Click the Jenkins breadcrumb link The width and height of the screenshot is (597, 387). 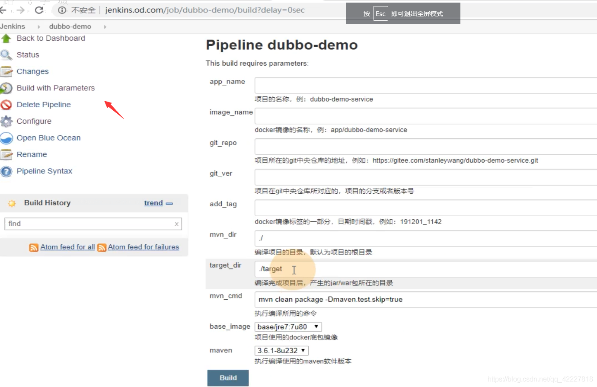[x=13, y=27]
